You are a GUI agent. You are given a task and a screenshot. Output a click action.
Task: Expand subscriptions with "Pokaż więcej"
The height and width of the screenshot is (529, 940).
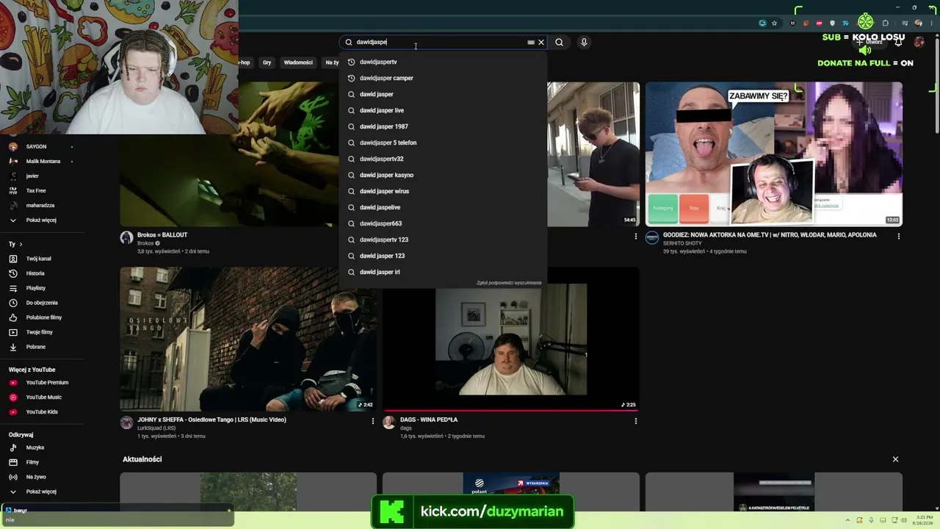click(x=42, y=220)
